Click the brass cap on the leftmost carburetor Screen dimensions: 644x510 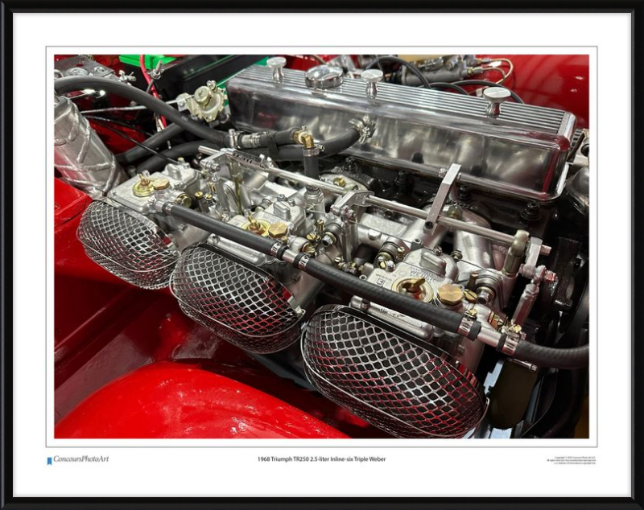(145, 187)
